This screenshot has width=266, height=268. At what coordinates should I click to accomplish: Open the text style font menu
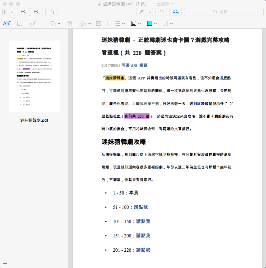tap(168, 24)
